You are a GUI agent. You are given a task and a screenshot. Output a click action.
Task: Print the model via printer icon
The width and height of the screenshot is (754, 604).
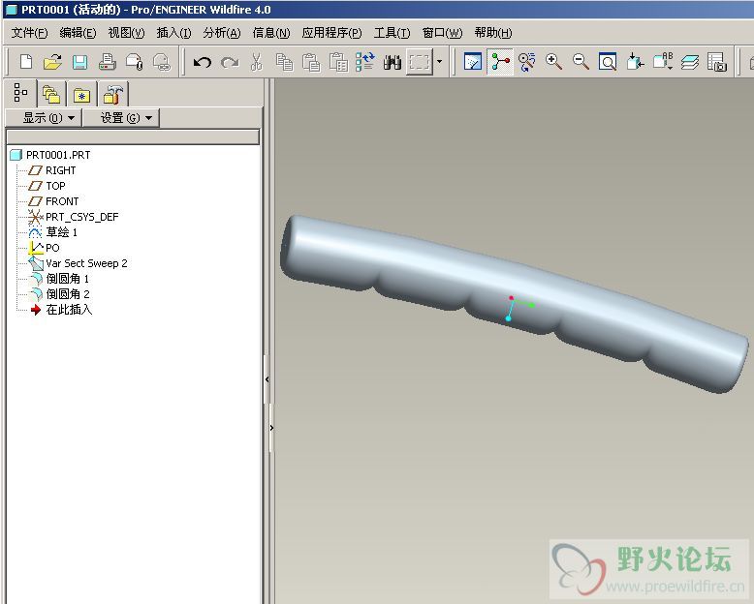point(108,61)
